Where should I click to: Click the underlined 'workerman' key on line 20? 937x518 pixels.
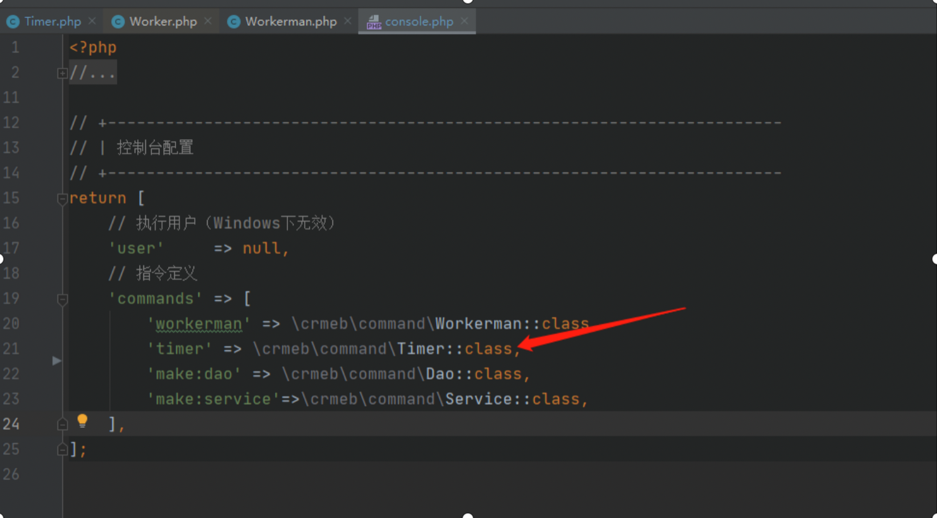tap(198, 323)
